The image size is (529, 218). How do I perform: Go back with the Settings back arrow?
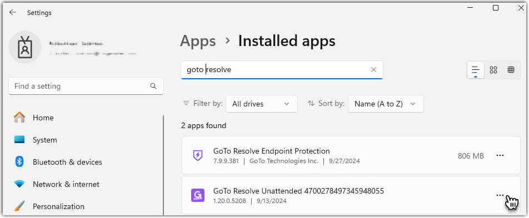coord(13,12)
